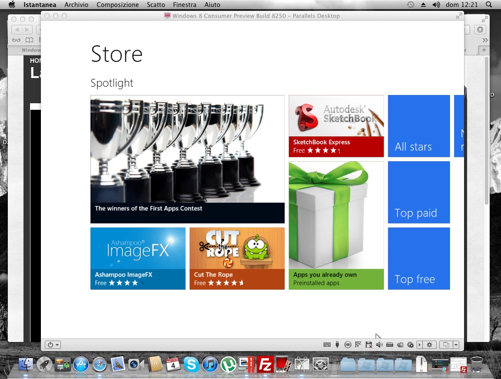Click the sound speaker icon in Parallels status bar
Viewport: 501px width, 379px height.
(379, 345)
